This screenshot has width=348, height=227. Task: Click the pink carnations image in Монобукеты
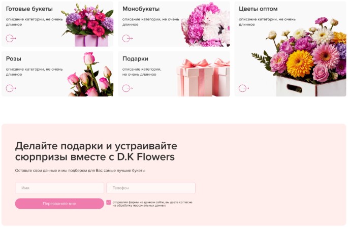tap(206, 24)
